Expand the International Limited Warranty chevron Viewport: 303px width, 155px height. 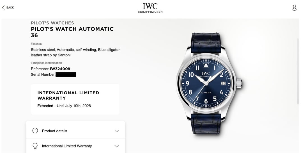click(x=116, y=146)
